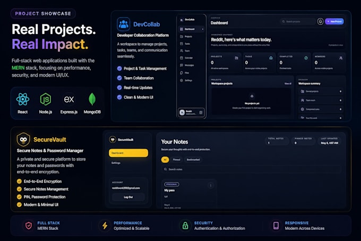
Task: Open the My pass note options menu
Action: pyautogui.click(x=210, y=186)
